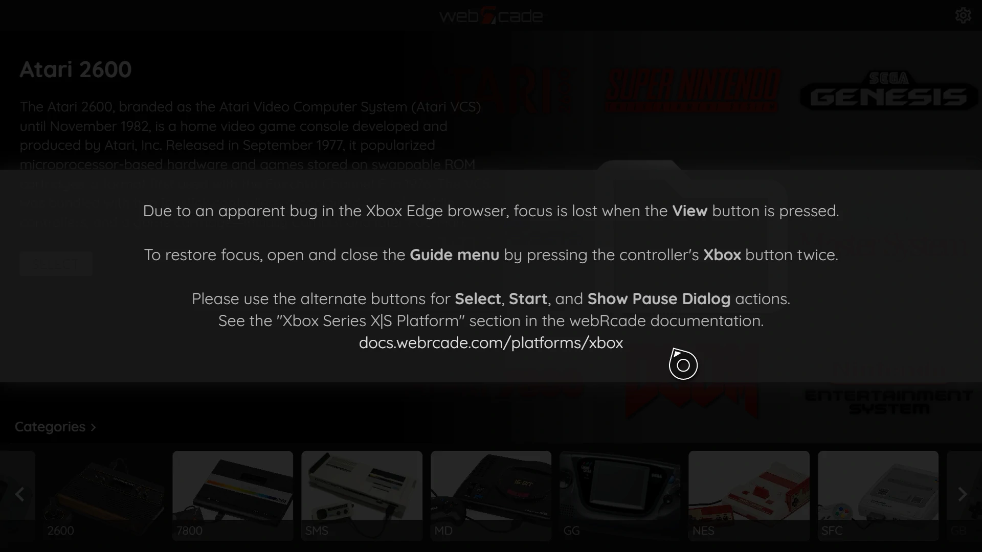Scroll right through console categories
982x552 pixels.
click(x=963, y=495)
